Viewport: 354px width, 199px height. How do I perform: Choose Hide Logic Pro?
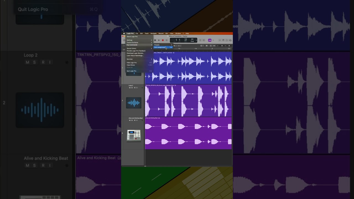tap(139, 63)
